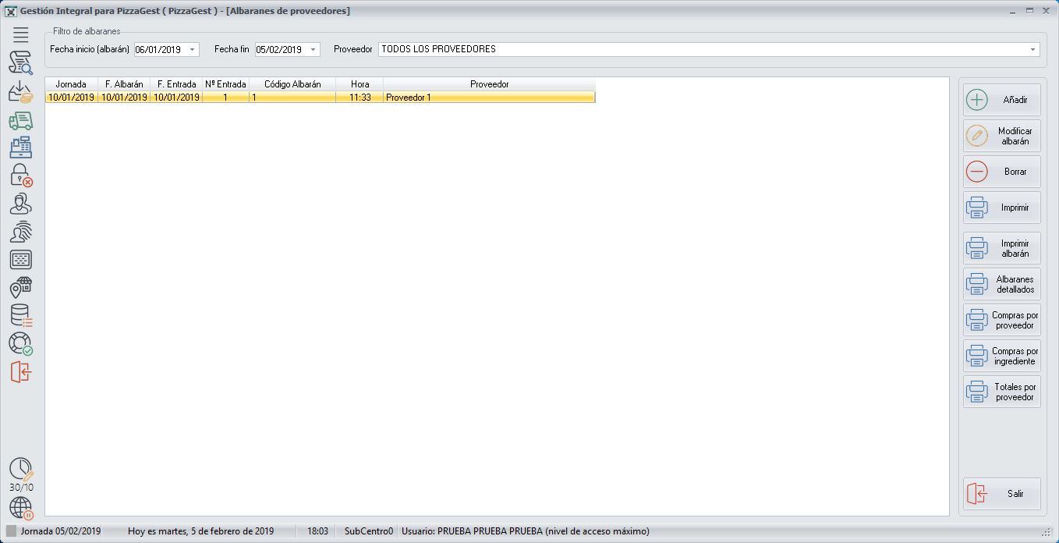The image size is (1059, 543).
Task: Click the Imprimir button
Action: (1002, 208)
